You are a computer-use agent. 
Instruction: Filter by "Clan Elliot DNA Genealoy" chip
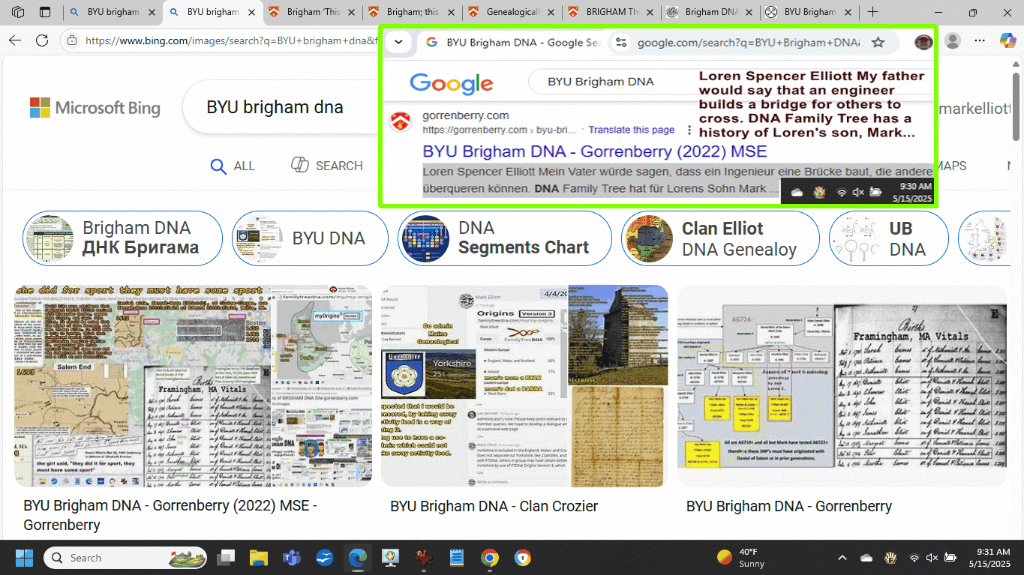(x=720, y=238)
